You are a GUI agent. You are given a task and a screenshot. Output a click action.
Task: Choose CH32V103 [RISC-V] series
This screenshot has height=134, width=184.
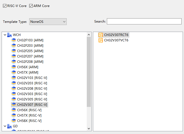coord(32,78)
